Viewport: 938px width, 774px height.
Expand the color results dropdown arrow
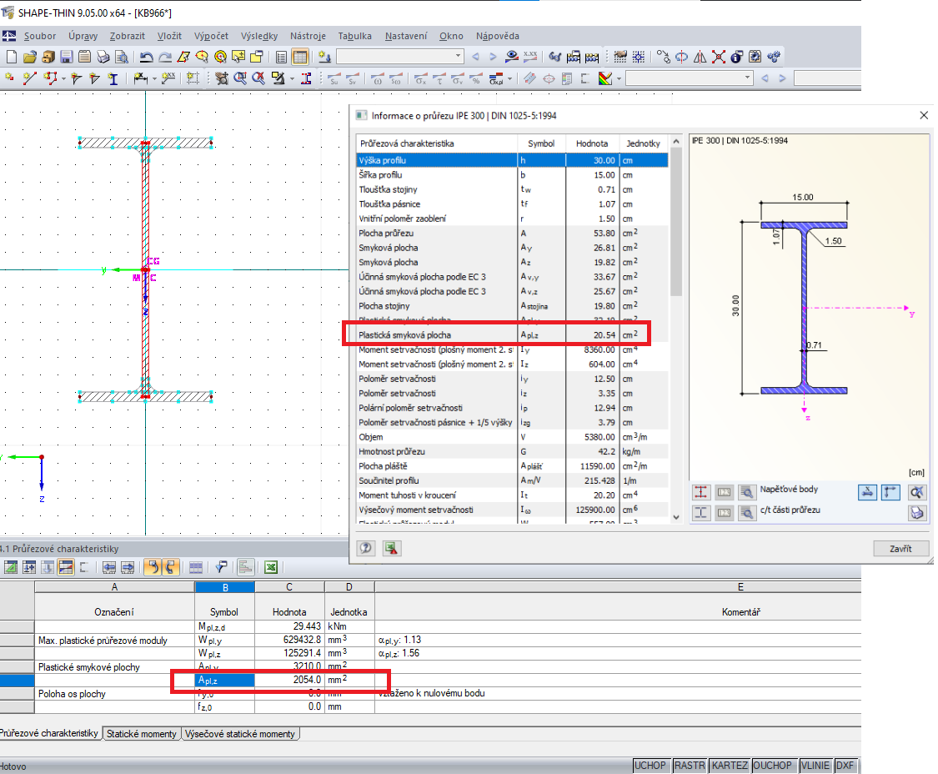pos(618,78)
